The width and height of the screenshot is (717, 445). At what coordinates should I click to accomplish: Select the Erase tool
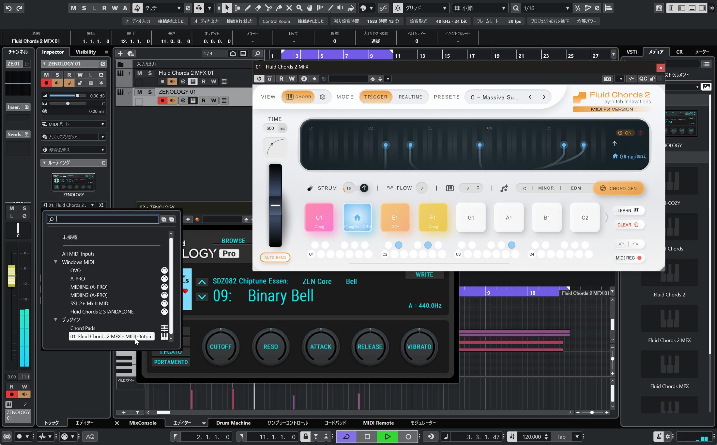point(258,8)
